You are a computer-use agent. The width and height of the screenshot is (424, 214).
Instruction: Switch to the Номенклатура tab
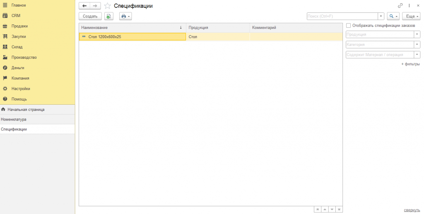[x=37, y=120]
